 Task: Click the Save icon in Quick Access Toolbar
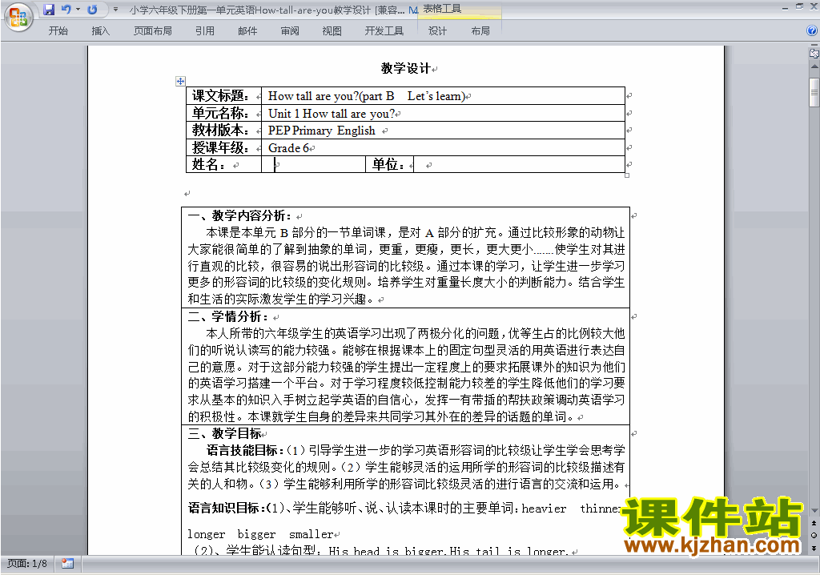(x=49, y=10)
